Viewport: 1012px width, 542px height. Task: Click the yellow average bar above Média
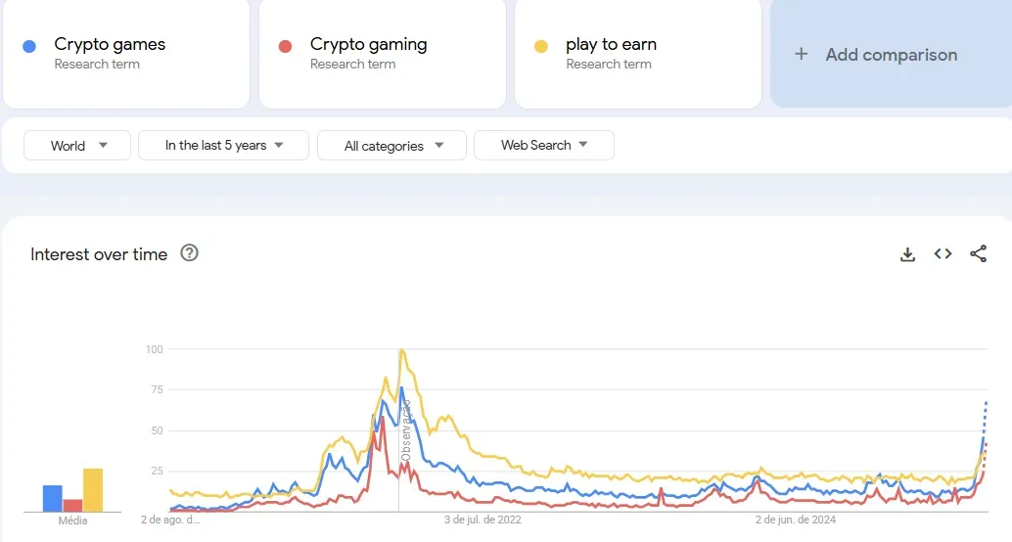coord(93,490)
